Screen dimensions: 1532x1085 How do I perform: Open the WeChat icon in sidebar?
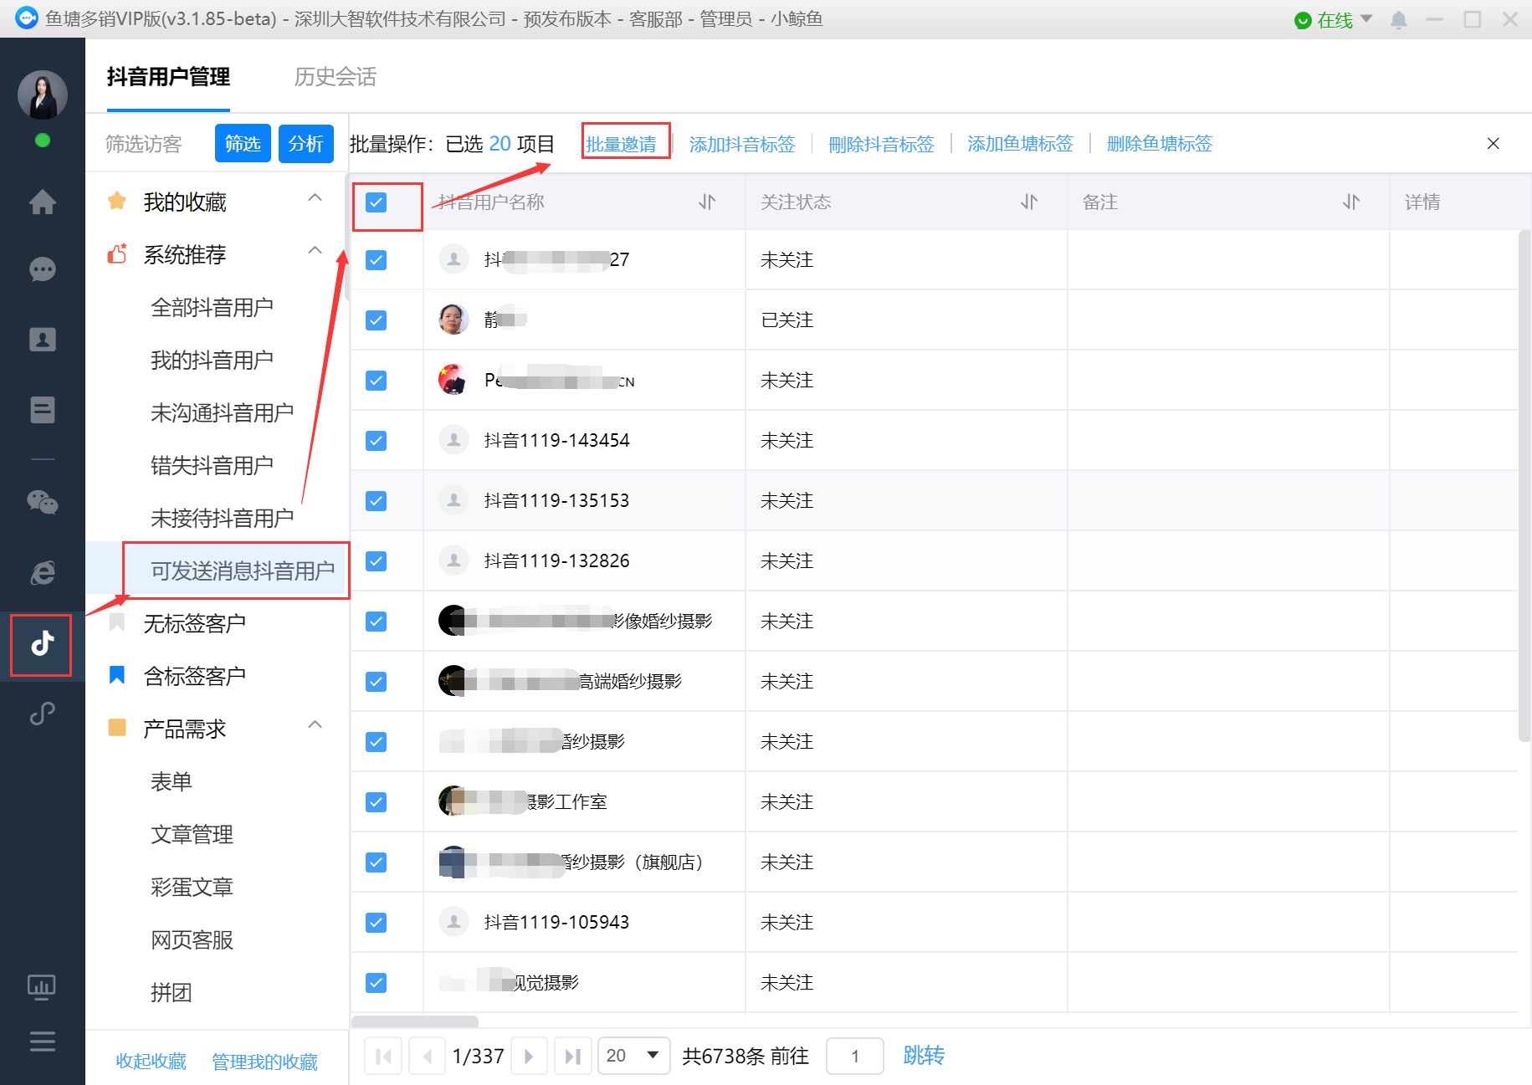point(42,502)
